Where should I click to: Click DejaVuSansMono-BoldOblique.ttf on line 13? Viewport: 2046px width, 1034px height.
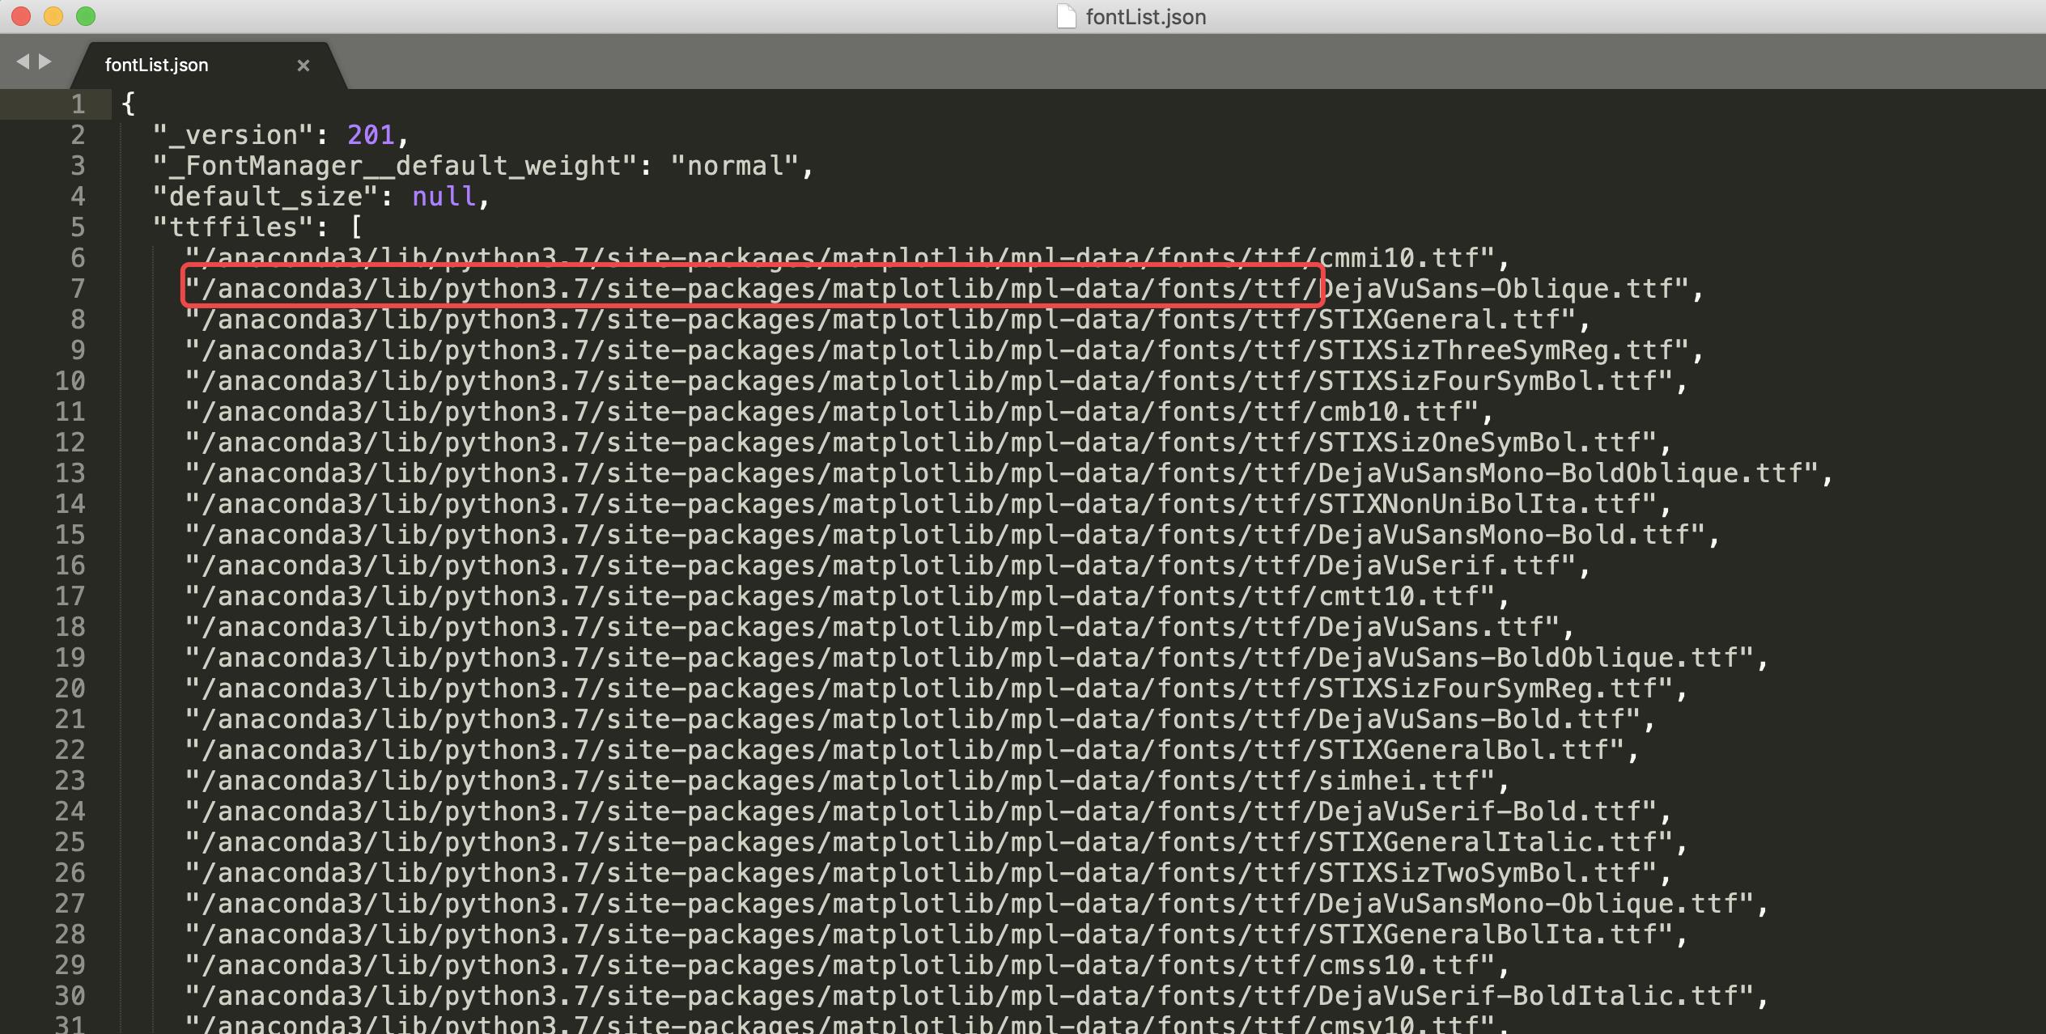[x=1560, y=473]
